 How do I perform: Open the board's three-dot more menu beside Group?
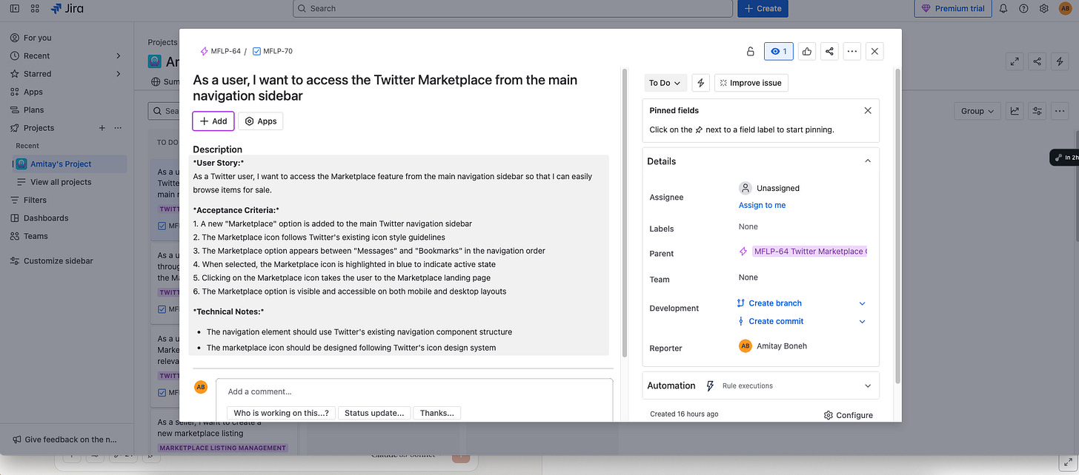click(x=1060, y=111)
